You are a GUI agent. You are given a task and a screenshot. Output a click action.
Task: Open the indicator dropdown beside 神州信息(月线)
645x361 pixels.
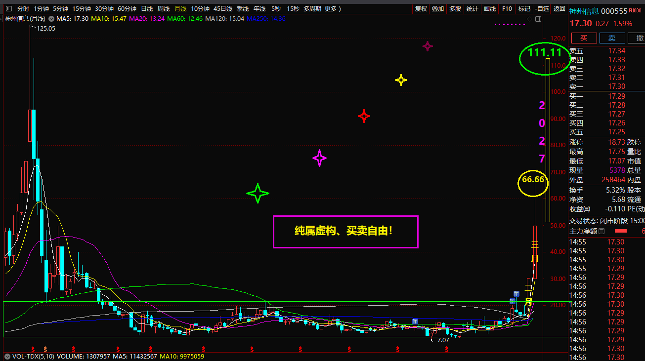pos(51,19)
